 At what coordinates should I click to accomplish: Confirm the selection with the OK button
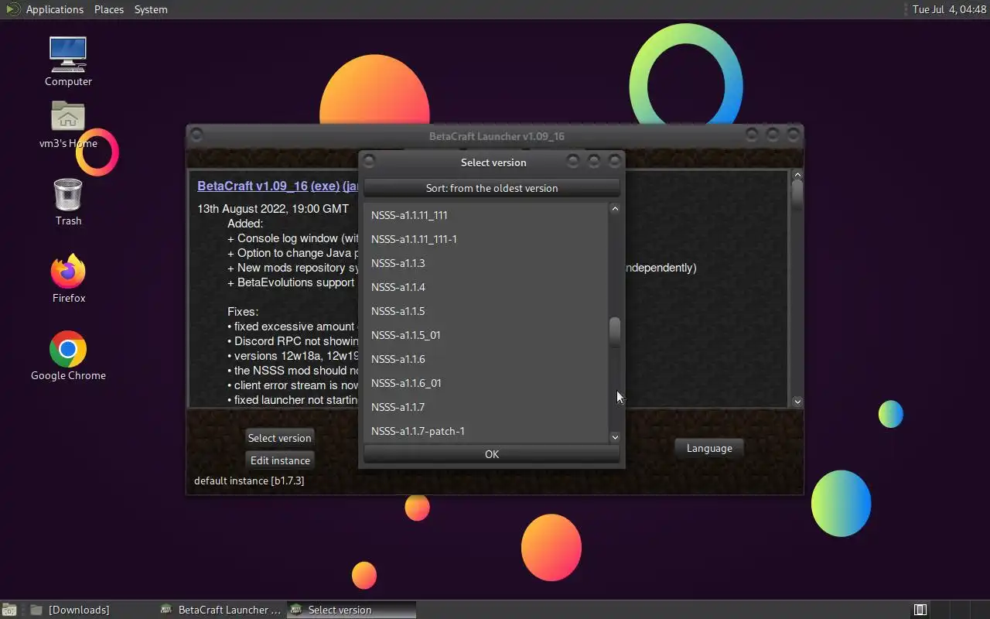tap(492, 454)
